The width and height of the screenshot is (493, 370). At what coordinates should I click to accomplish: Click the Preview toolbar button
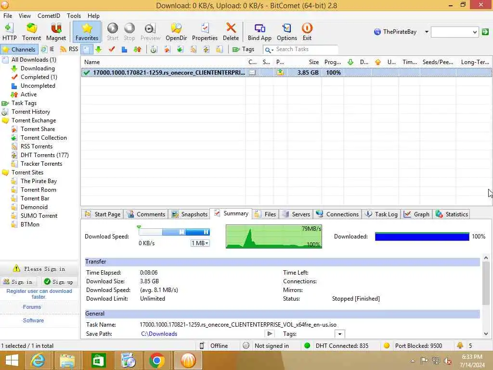click(x=150, y=32)
